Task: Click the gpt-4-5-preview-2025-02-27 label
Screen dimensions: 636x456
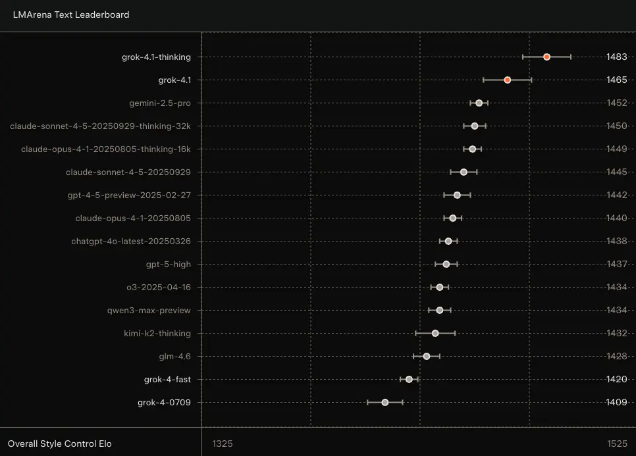Action: point(129,195)
